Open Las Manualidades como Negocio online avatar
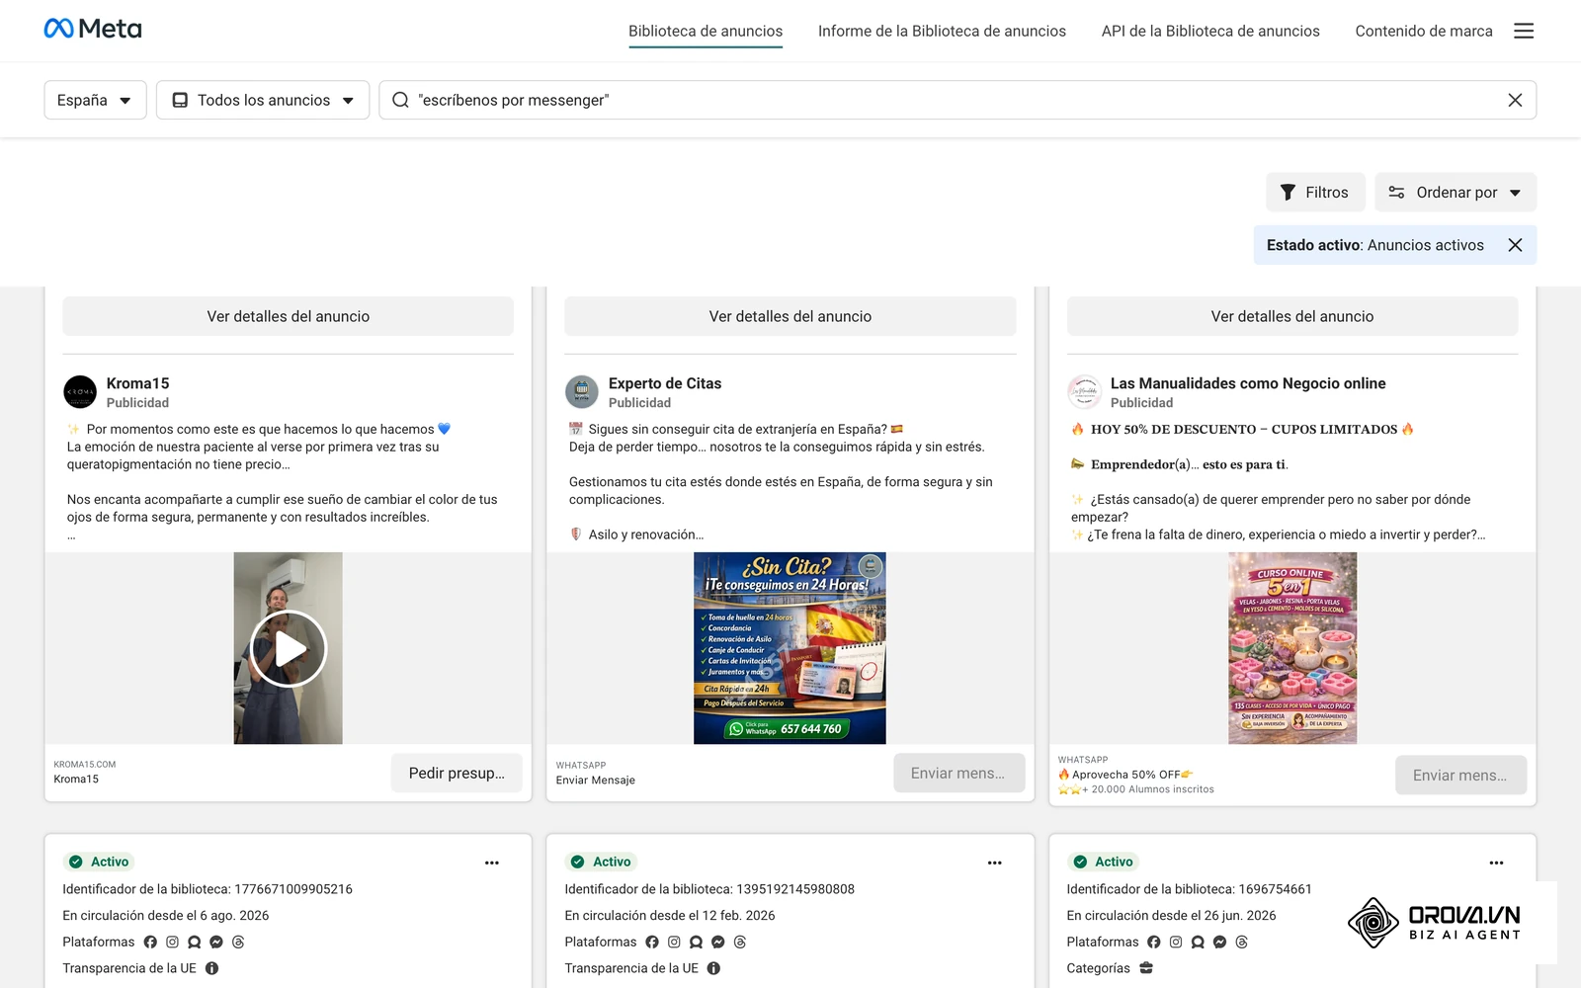 pyautogui.click(x=1084, y=392)
